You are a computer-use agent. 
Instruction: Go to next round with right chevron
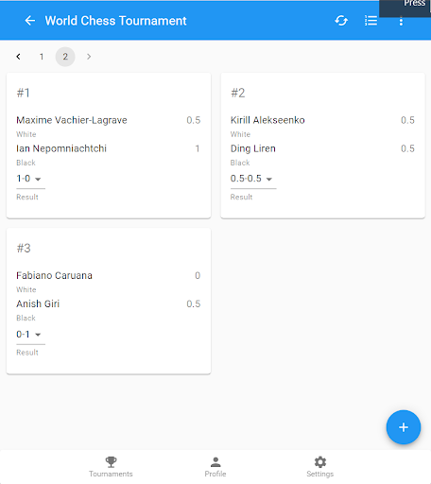pyautogui.click(x=89, y=57)
